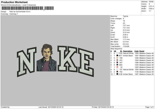Image resolution: width=155 pixels, height=109 pixels.
Task: Click the black swatch in stop row 2
Action: pyautogui.click(x=117, y=56)
